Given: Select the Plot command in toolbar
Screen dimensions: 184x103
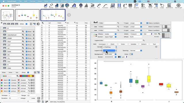Looking at the screenshot, I should [x=45, y=6].
